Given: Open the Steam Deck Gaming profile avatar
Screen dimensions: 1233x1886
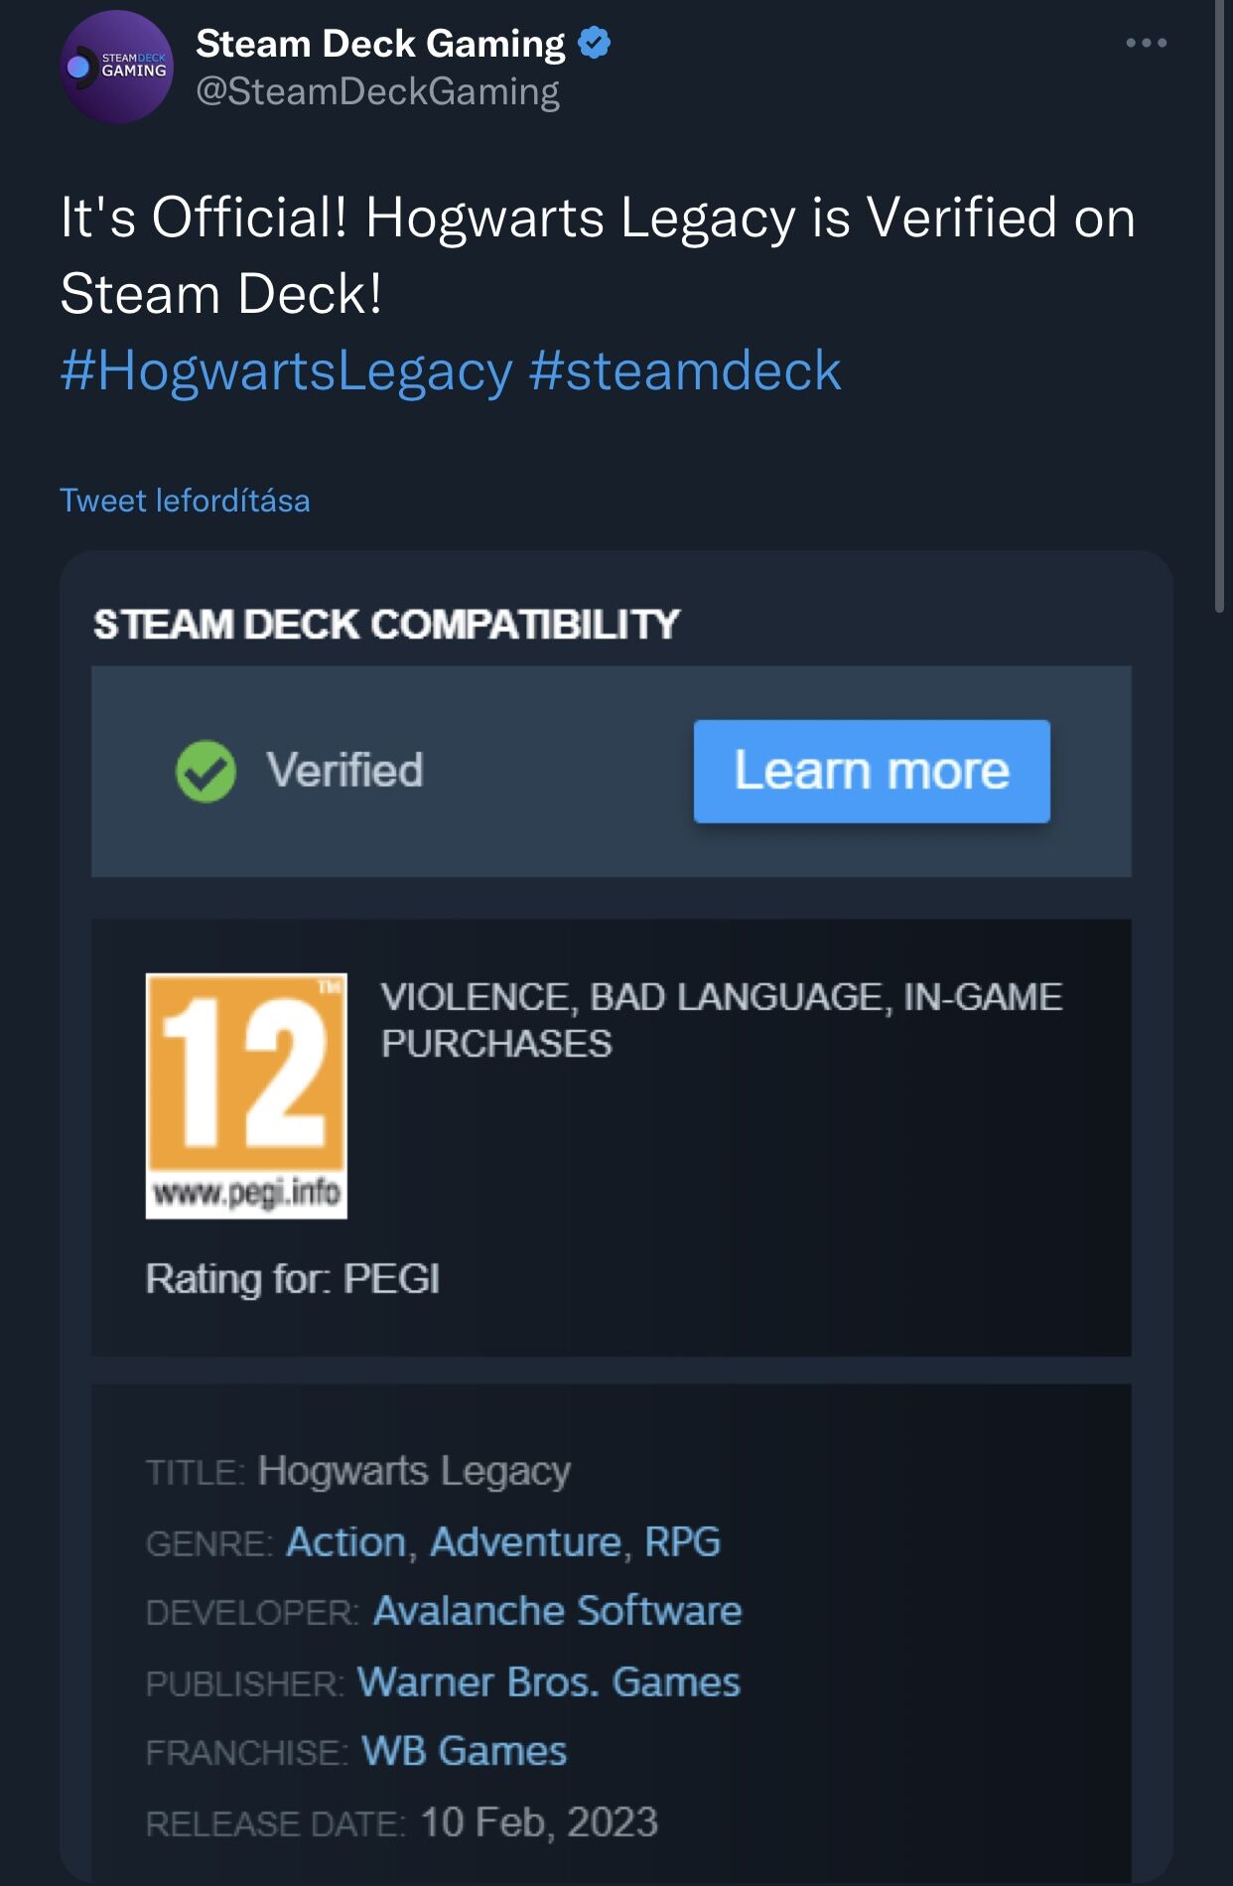Looking at the screenshot, I should [116, 68].
